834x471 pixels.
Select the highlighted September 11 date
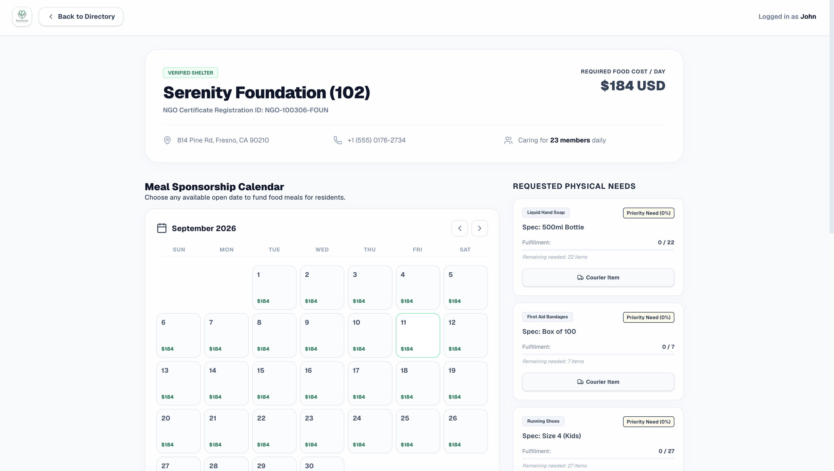[418, 335]
